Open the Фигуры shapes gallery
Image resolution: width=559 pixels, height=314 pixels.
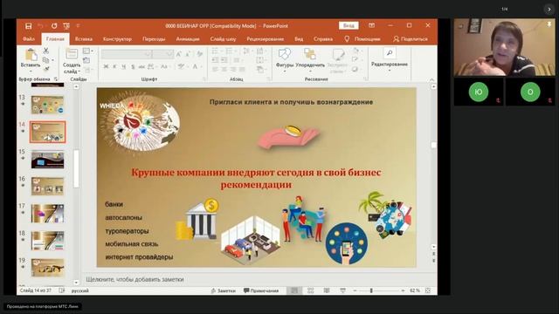[x=284, y=54]
